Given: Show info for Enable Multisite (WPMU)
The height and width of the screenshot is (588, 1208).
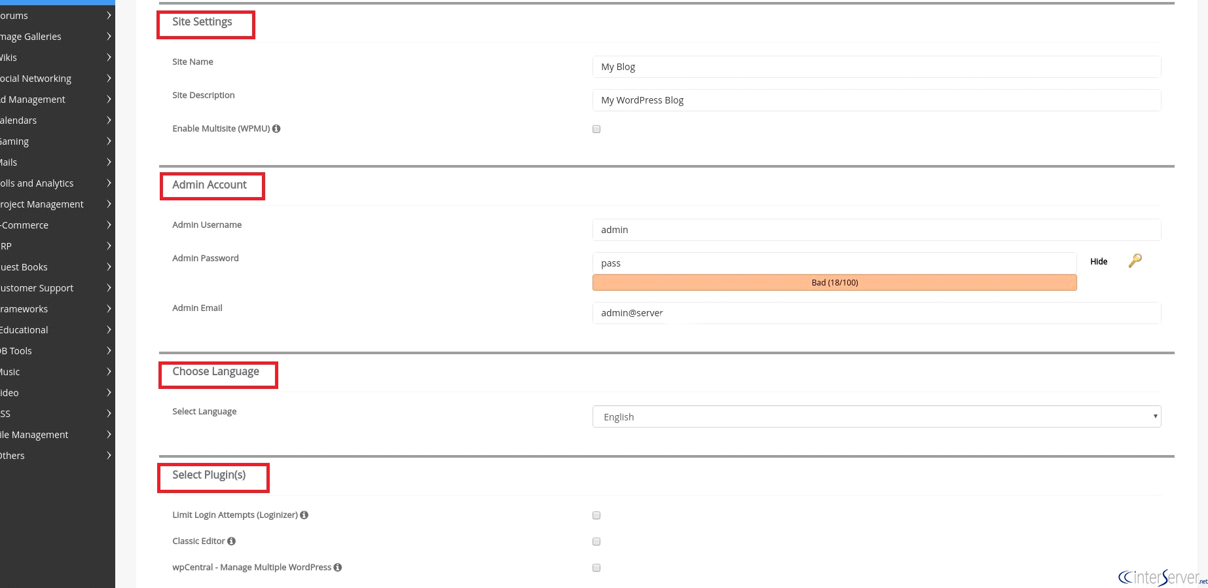Looking at the screenshot, I should coord(276,129).
